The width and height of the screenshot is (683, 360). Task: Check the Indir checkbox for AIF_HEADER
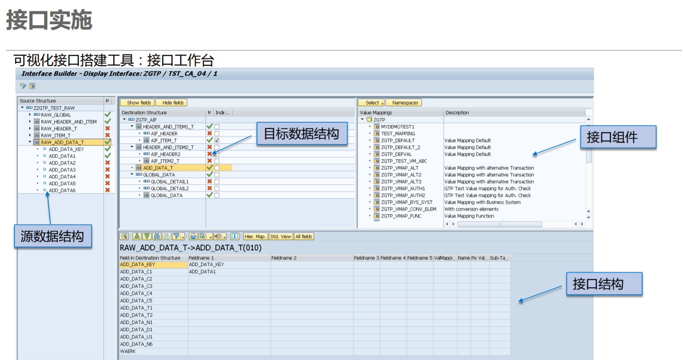pos(216,133)
